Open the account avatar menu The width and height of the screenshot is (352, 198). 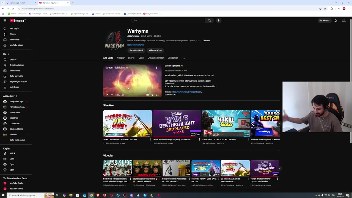343,20
